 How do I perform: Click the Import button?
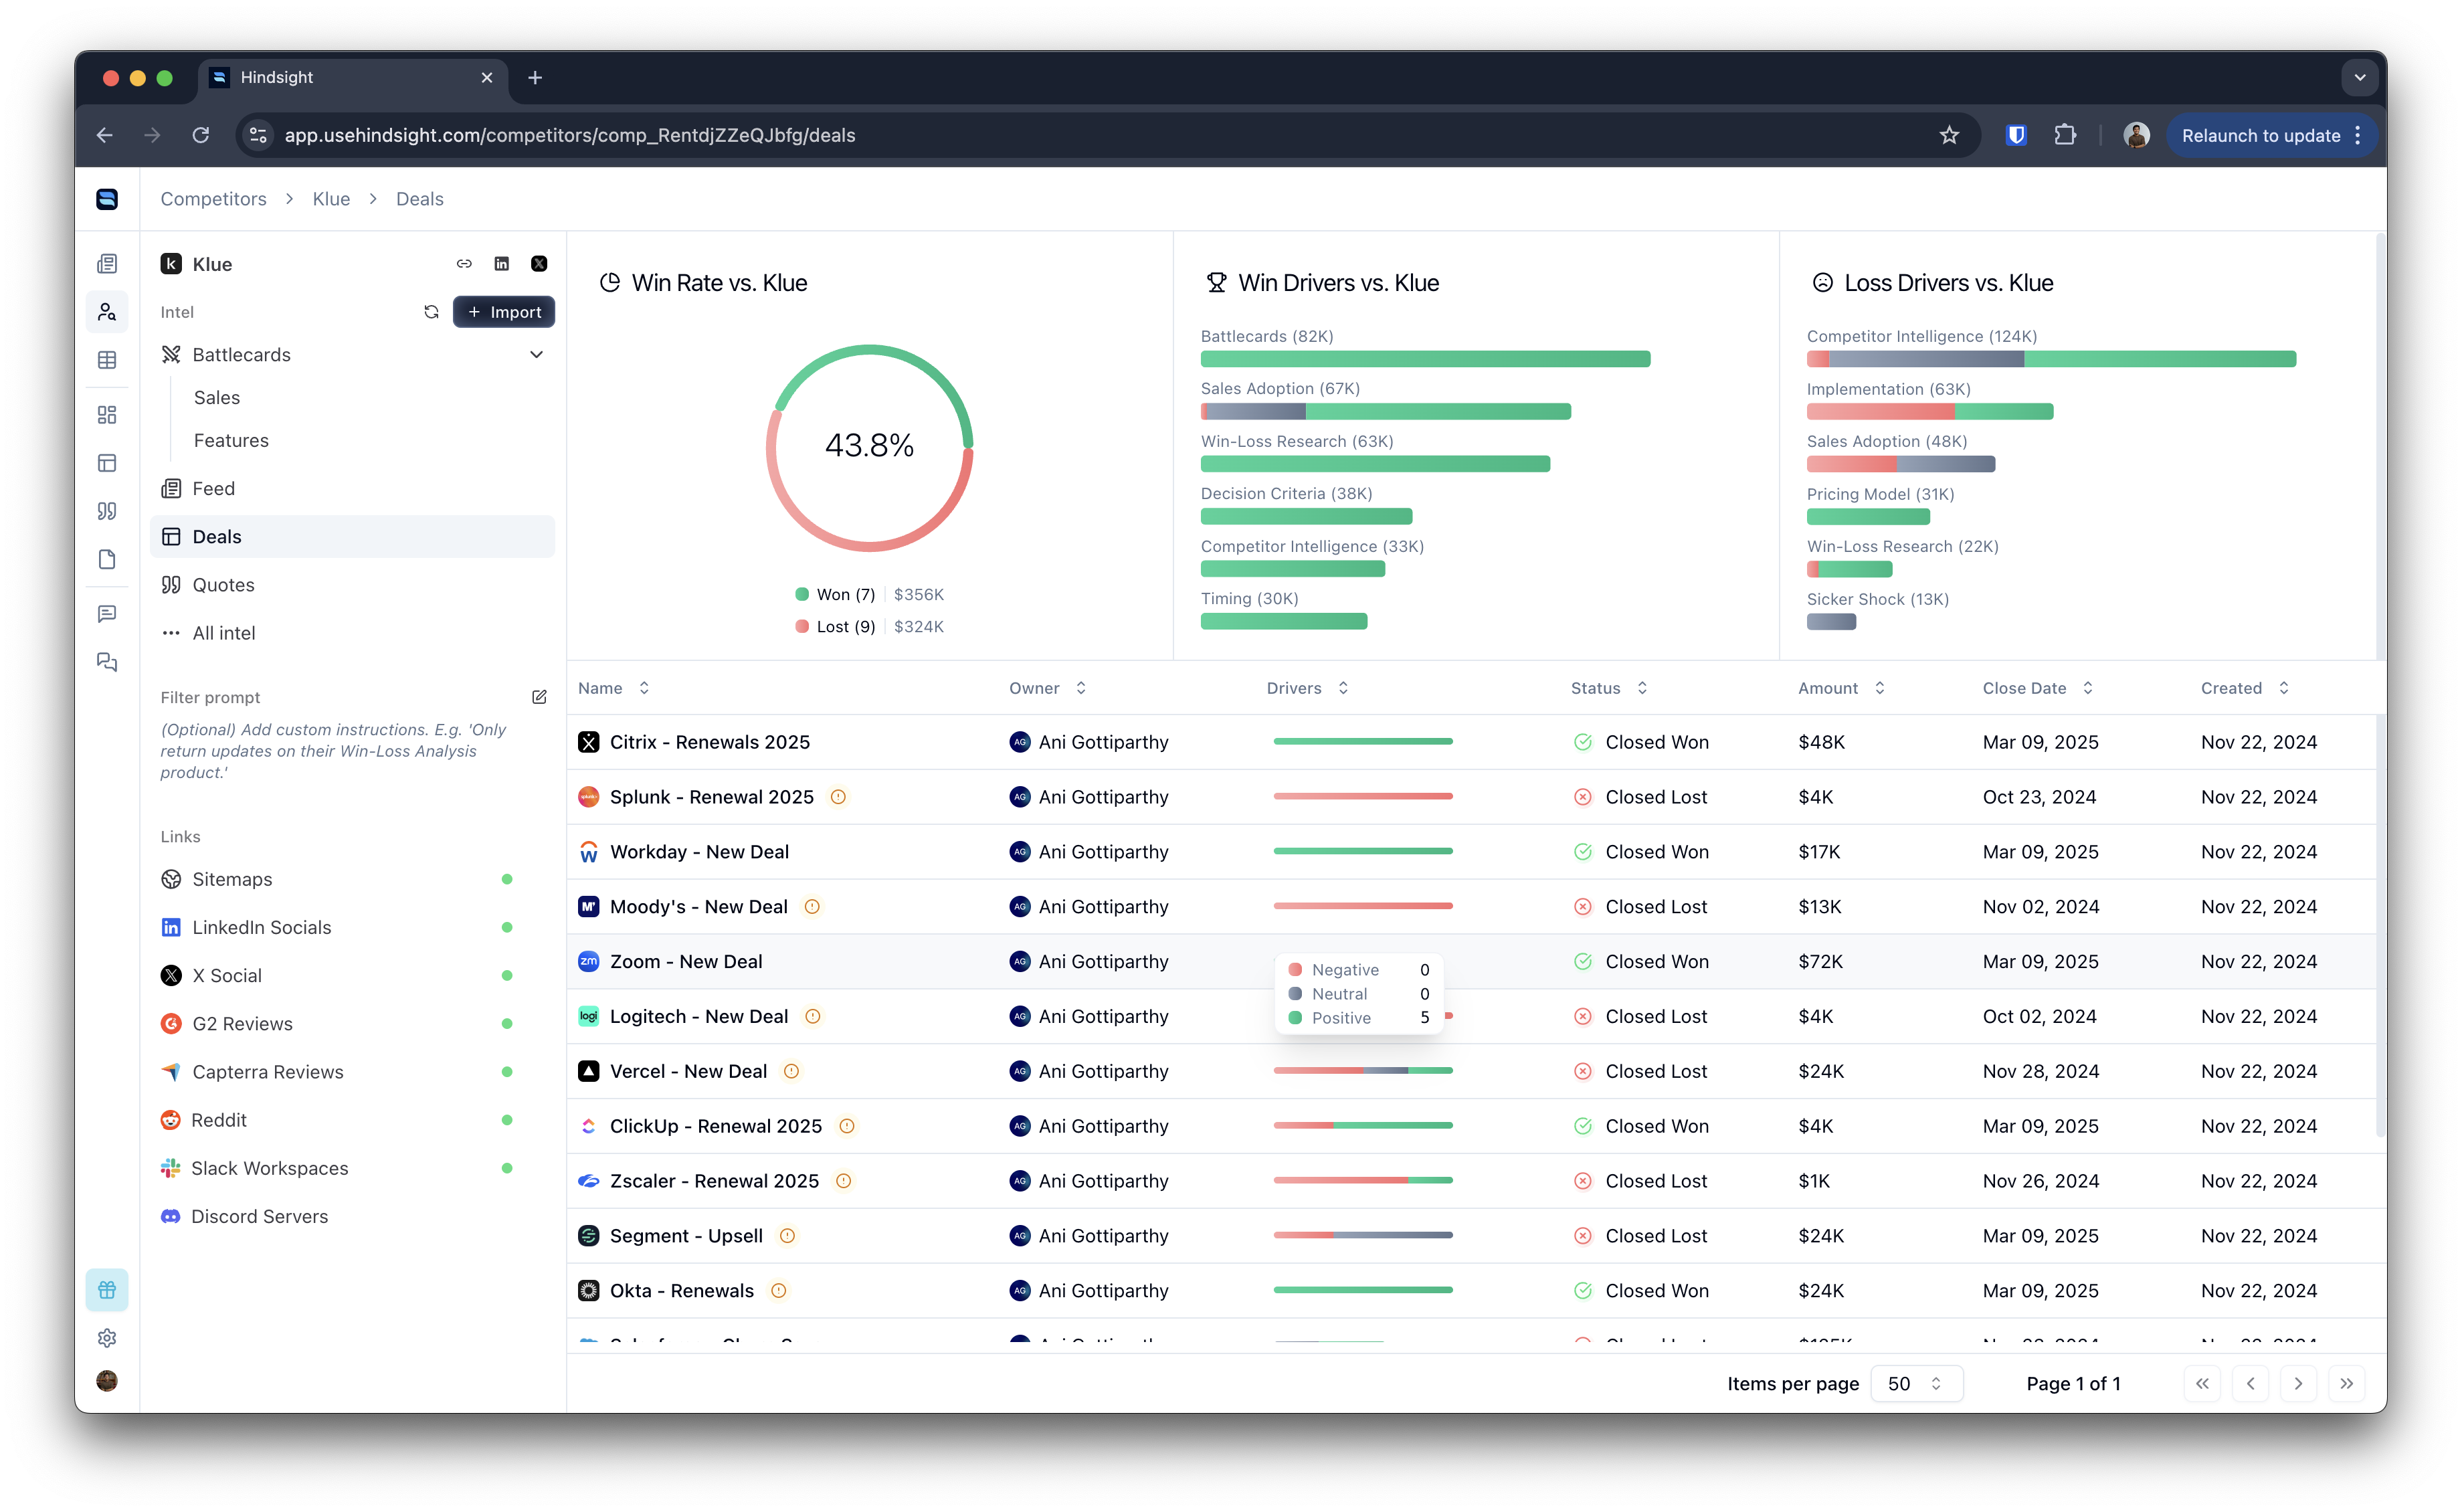coord(503,312)
